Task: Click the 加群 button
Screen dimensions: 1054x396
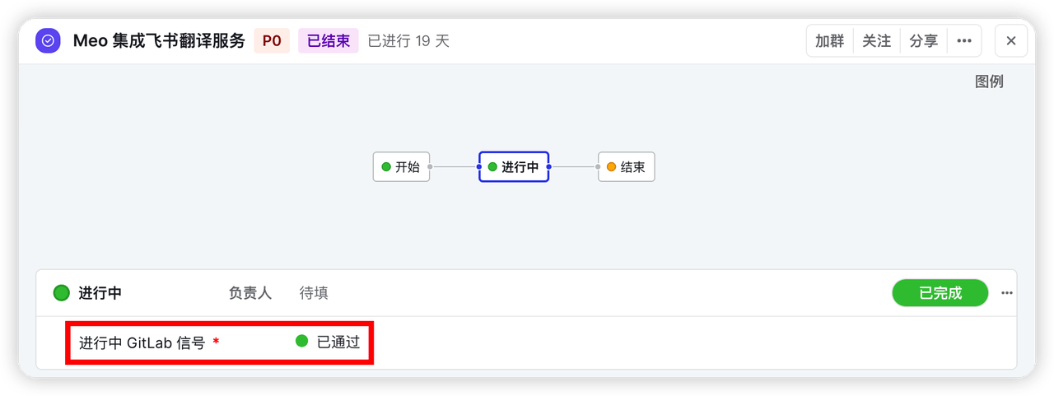Action: pos(829,40)
